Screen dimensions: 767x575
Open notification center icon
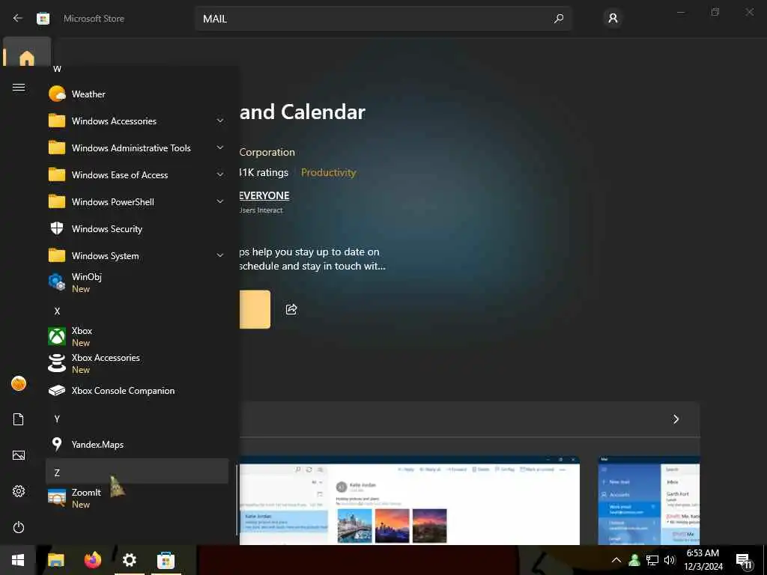744,562
